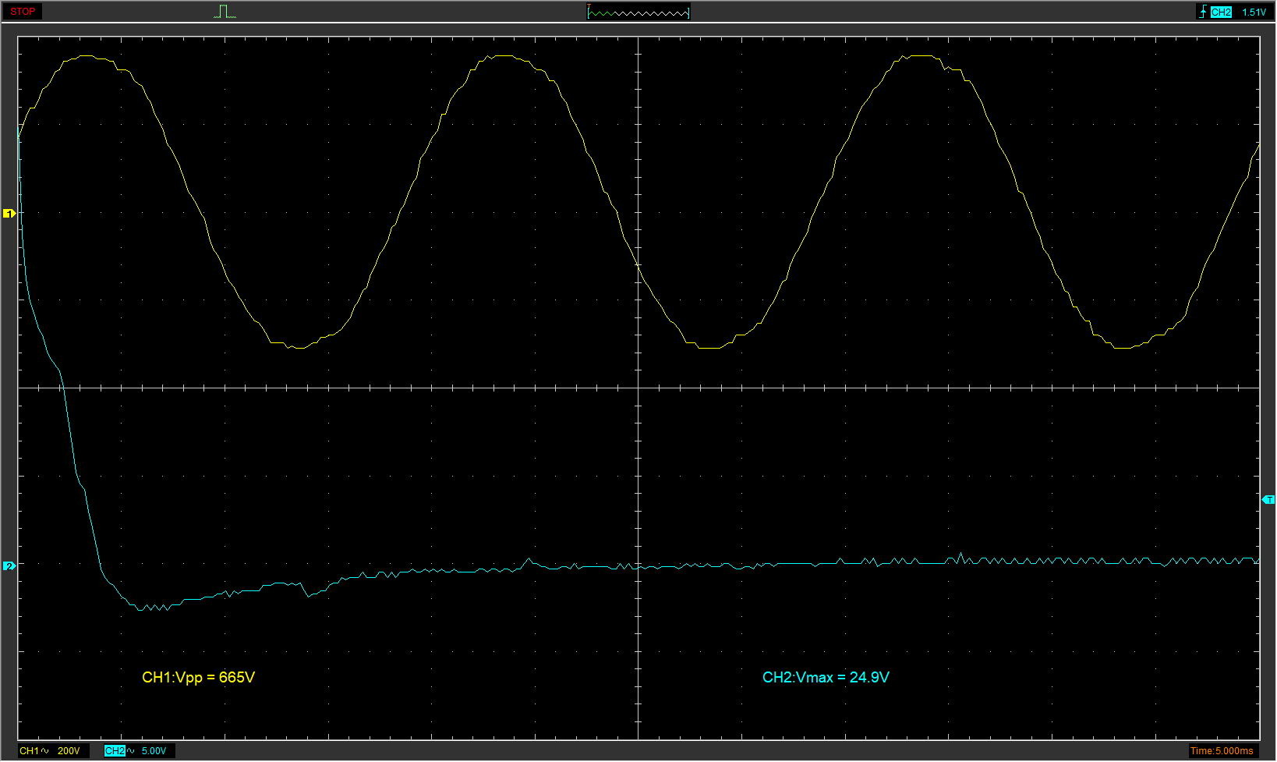
Task: Click the cyan CH2 waveform trace
Action: pos(780,564)
